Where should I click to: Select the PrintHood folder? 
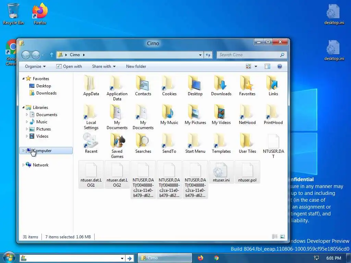273,115
